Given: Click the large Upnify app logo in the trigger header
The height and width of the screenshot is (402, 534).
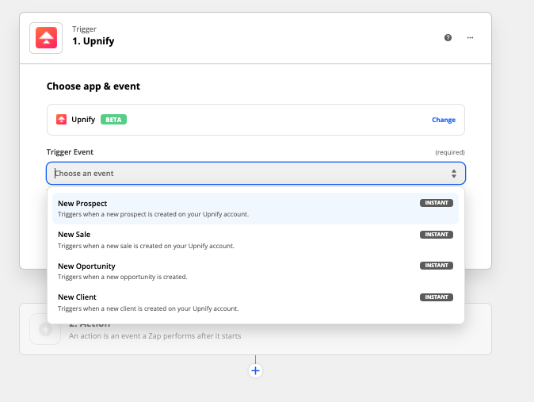Looking at the screenshot, I should (46, 38).
